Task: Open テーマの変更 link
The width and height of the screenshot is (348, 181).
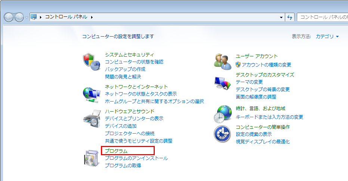Action: [249, 82]
